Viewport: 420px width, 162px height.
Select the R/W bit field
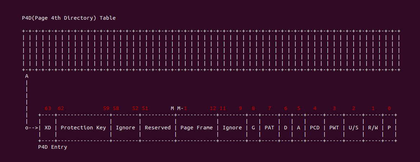click(373, 128)
